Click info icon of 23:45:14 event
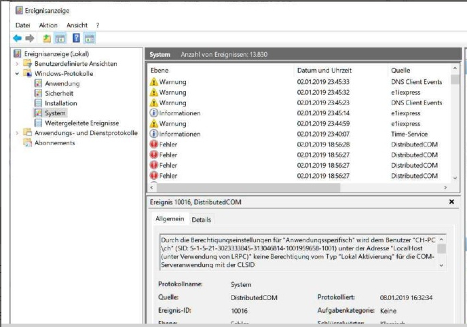This screenshot has width=467, height=327. point(153,113)
